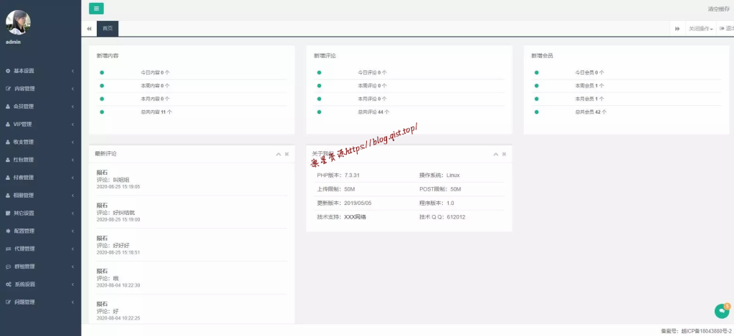Open the 关闭操作 dropdown
This screenshot has height=336, width=734.
point(700,29)
